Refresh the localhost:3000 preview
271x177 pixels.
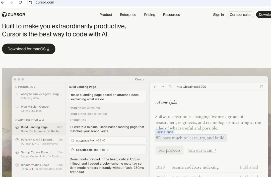(x=170, y=87)
